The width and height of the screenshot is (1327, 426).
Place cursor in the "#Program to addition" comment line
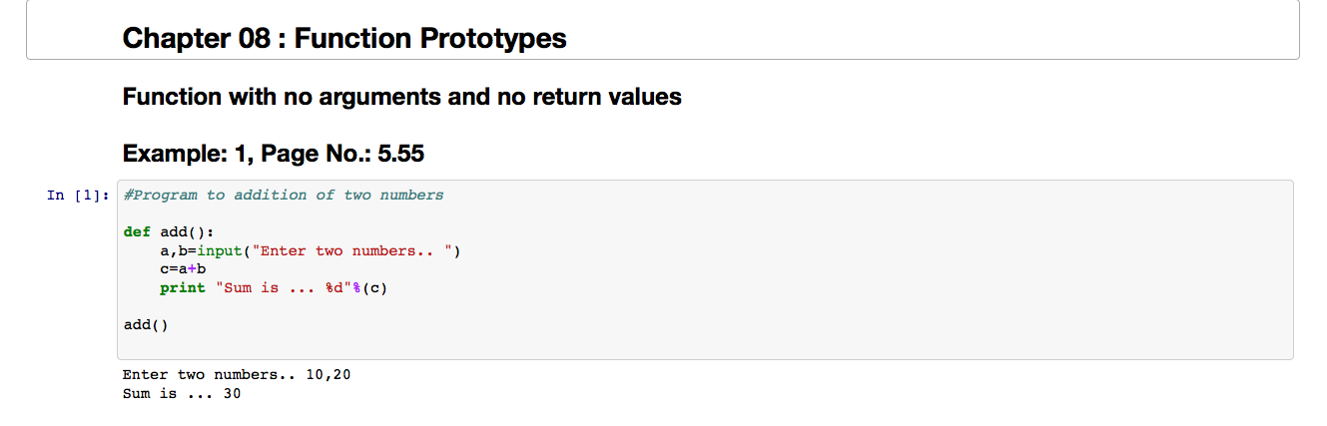tap(284, 196)
